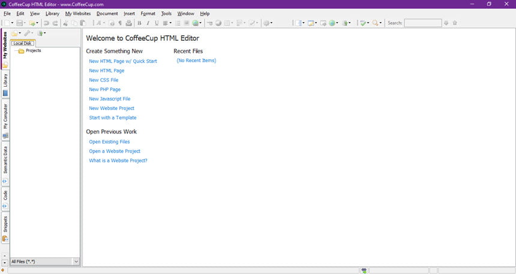Select the Local Disk tab
Image resolution: width=516 pixels, height=274 pixels.
coord(22,43)
